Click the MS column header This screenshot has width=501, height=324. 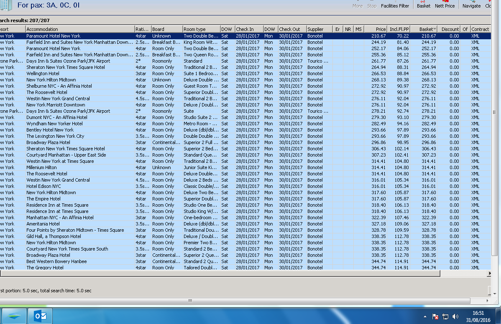click(x=359, y=29)
